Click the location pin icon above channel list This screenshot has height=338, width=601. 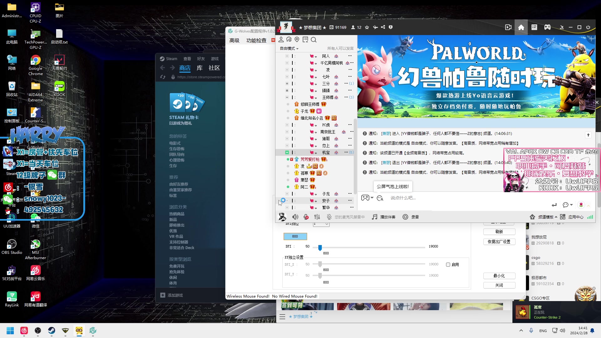click(297, 39)
